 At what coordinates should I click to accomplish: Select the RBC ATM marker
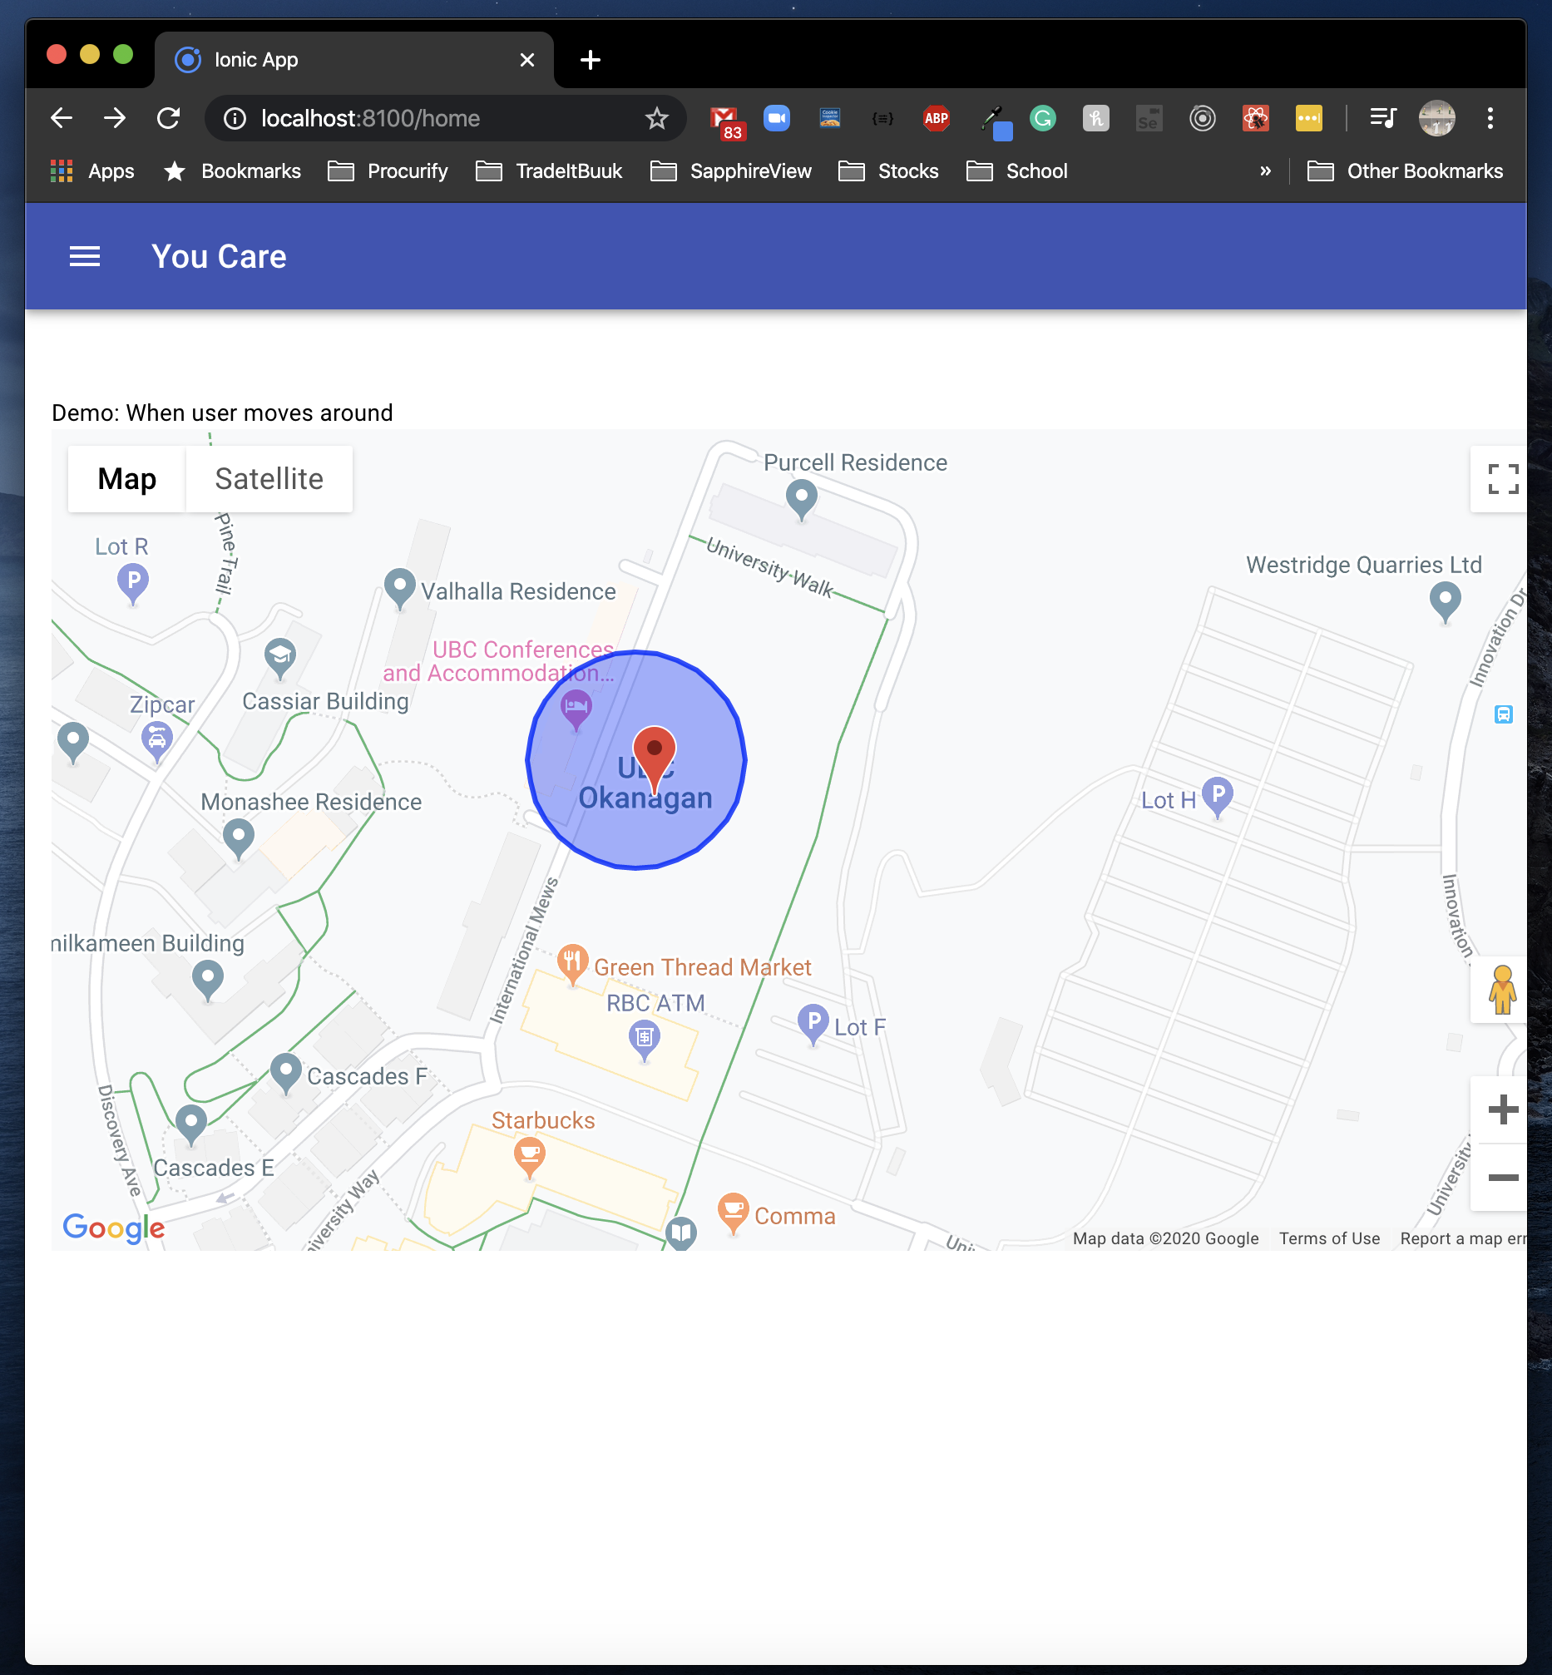(x=644, y=1040)
